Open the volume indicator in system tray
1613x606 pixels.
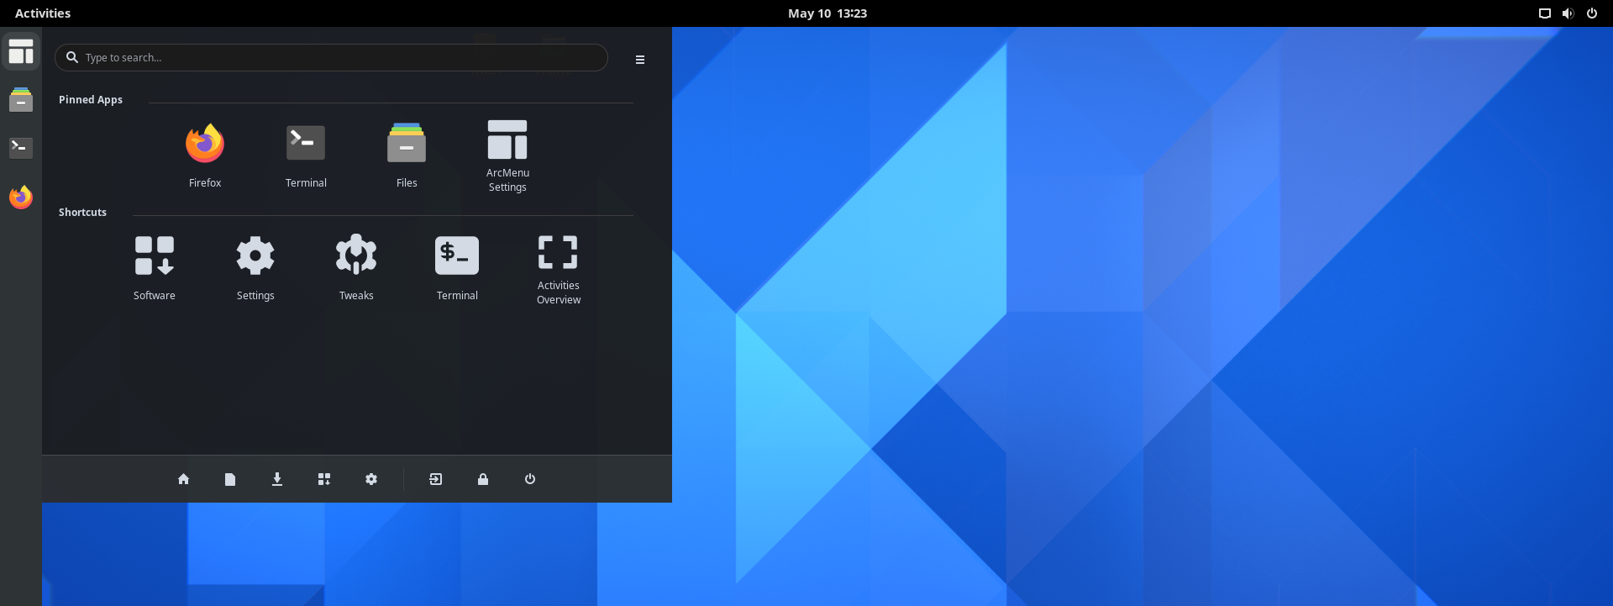pyautogui.click(x=1568, y=13)
